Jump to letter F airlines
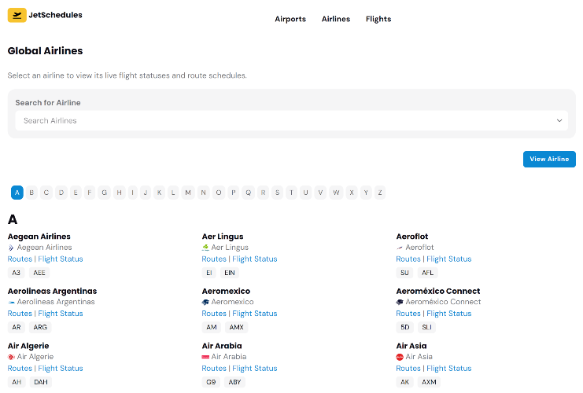 89,193
